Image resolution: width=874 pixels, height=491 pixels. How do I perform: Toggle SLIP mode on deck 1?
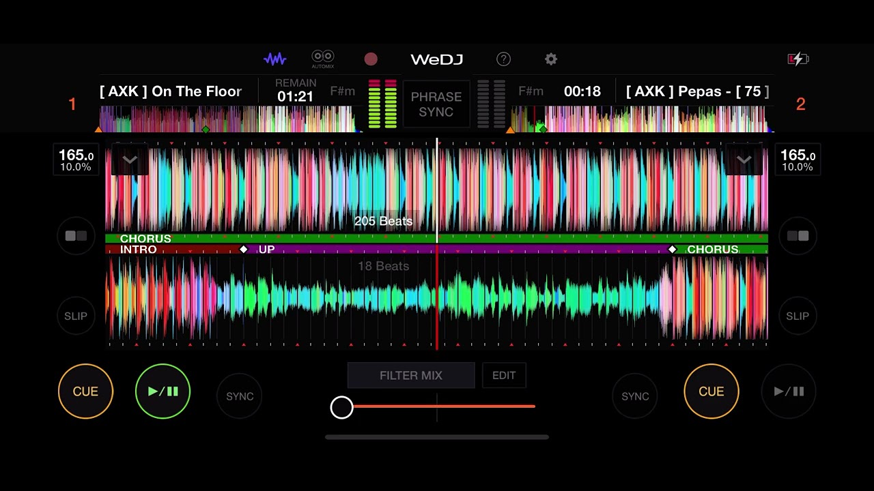tap(76, 316)
